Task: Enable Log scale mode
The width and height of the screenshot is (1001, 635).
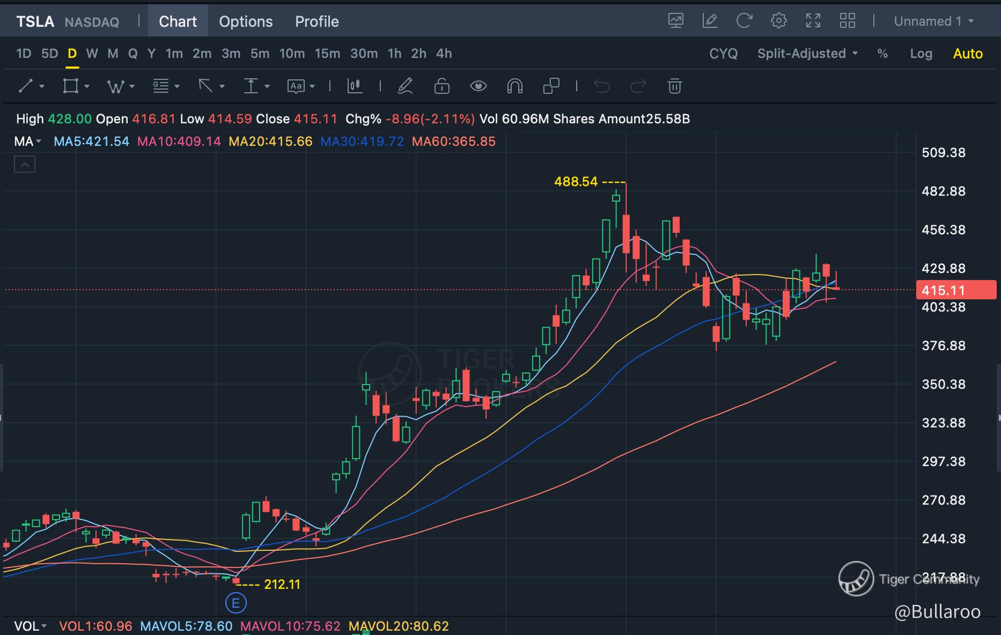Action: point(921,54)
